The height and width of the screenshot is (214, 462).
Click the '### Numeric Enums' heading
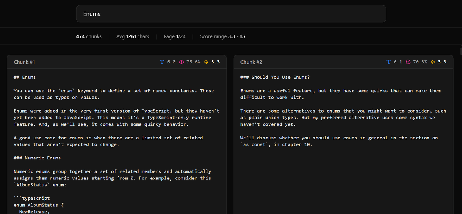click(37, 158)
